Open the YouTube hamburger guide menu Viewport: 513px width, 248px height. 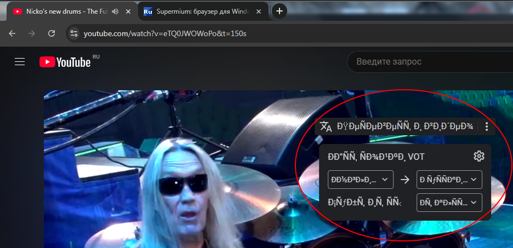coord(20,62)
